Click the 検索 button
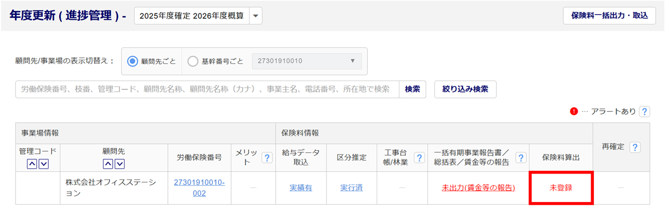 point(413,89)
